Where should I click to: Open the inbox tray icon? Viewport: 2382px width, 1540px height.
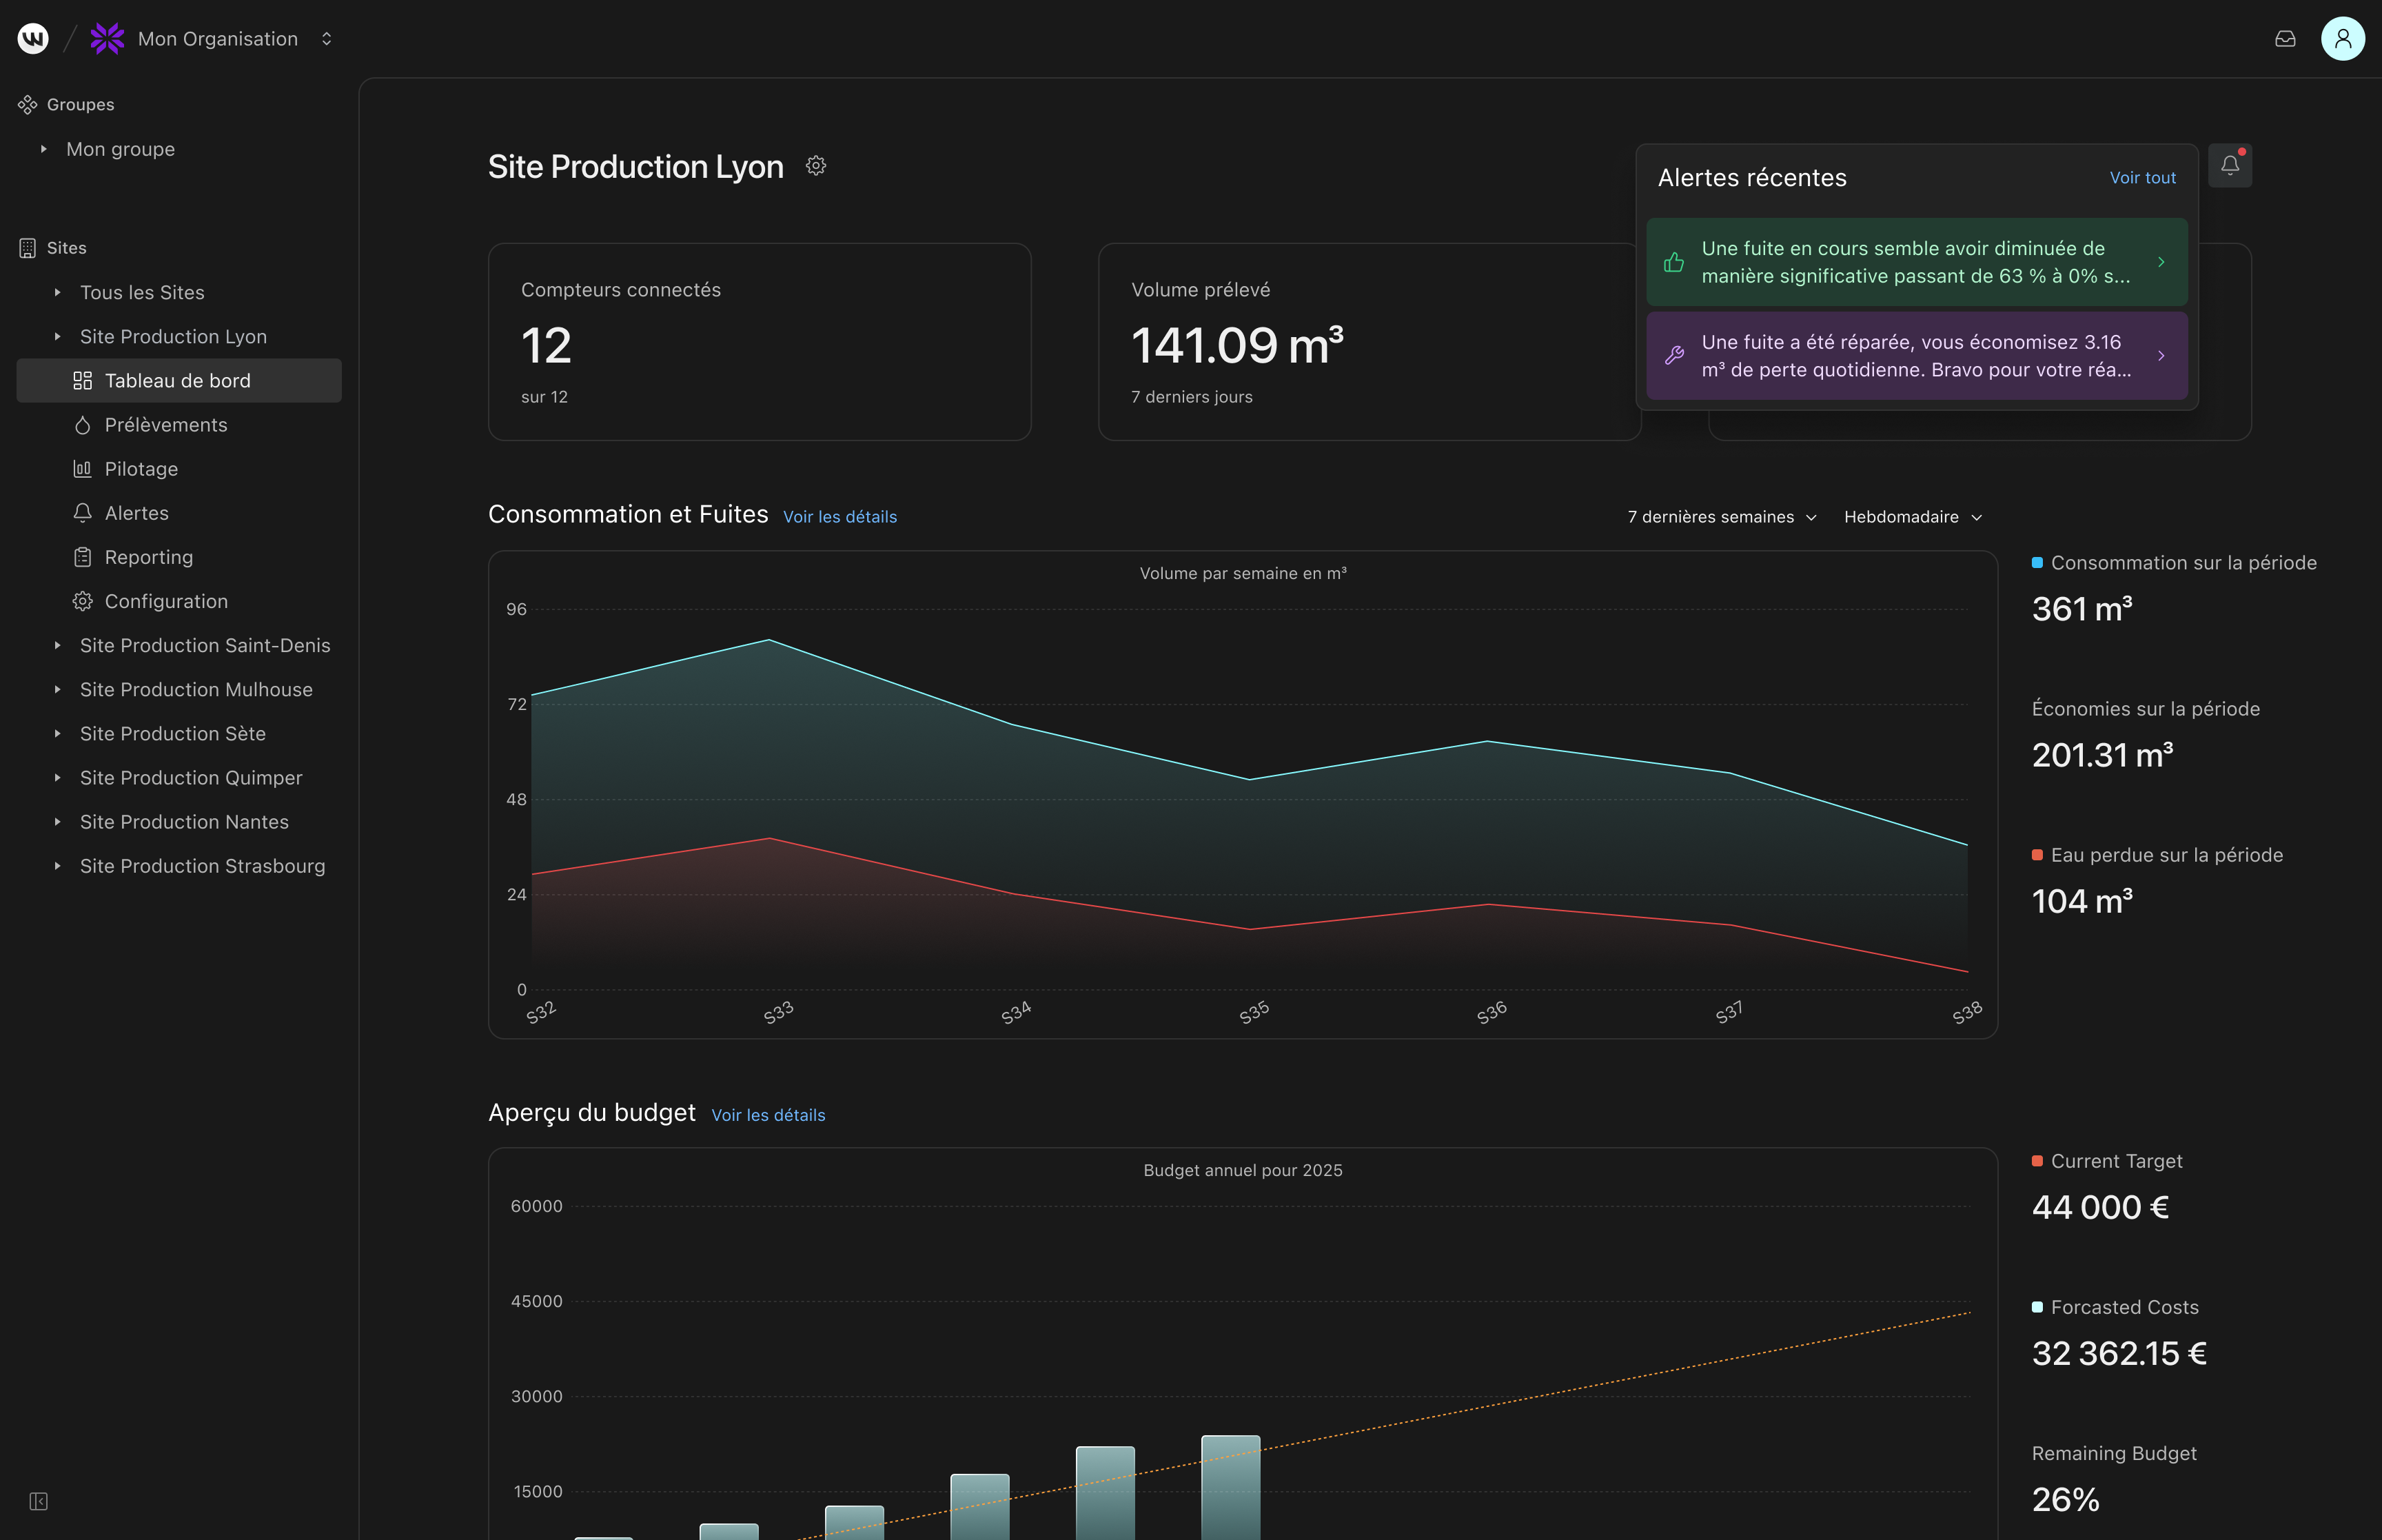pyautogui.click(x=2285, y=39)
